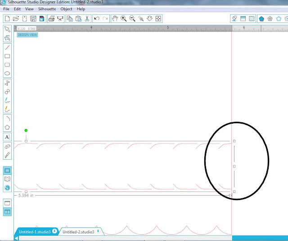Viewport: 288px width, 241px height.
Task: Open the Line Style pentagon icon
Action: (x=270, y=18)
